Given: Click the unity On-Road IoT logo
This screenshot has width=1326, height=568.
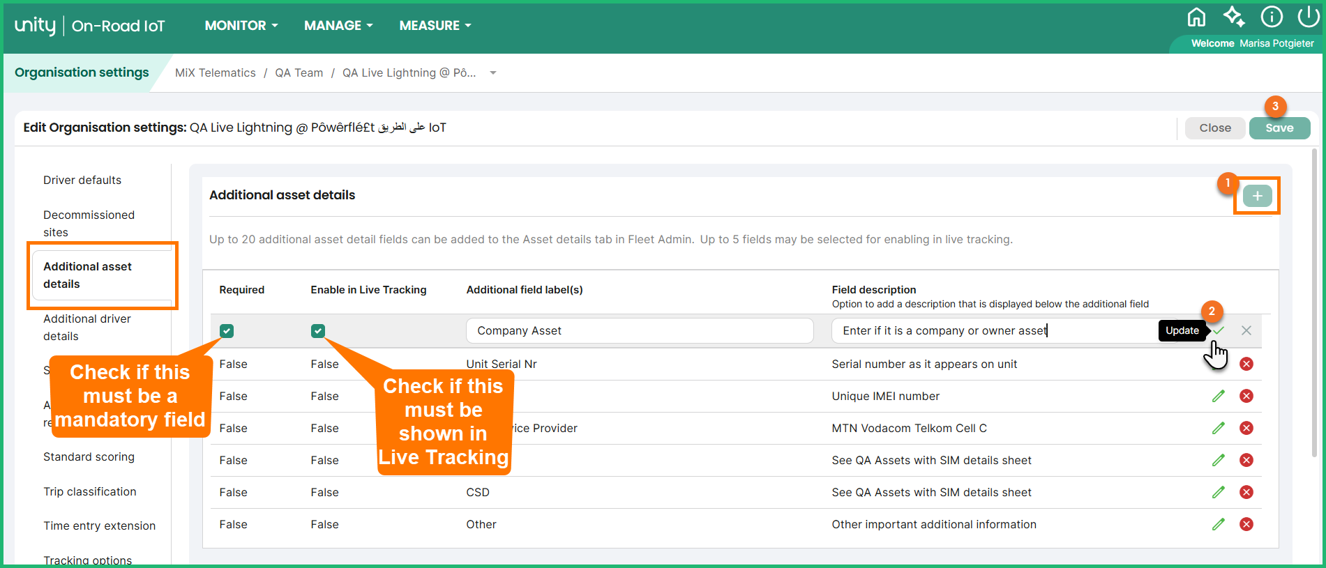Looking at the screenshot, I should click(x=89, y=26).
